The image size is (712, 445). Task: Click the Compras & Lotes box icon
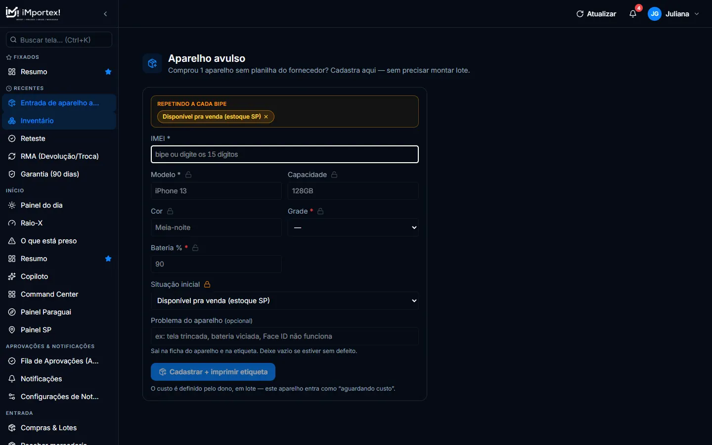12,428
